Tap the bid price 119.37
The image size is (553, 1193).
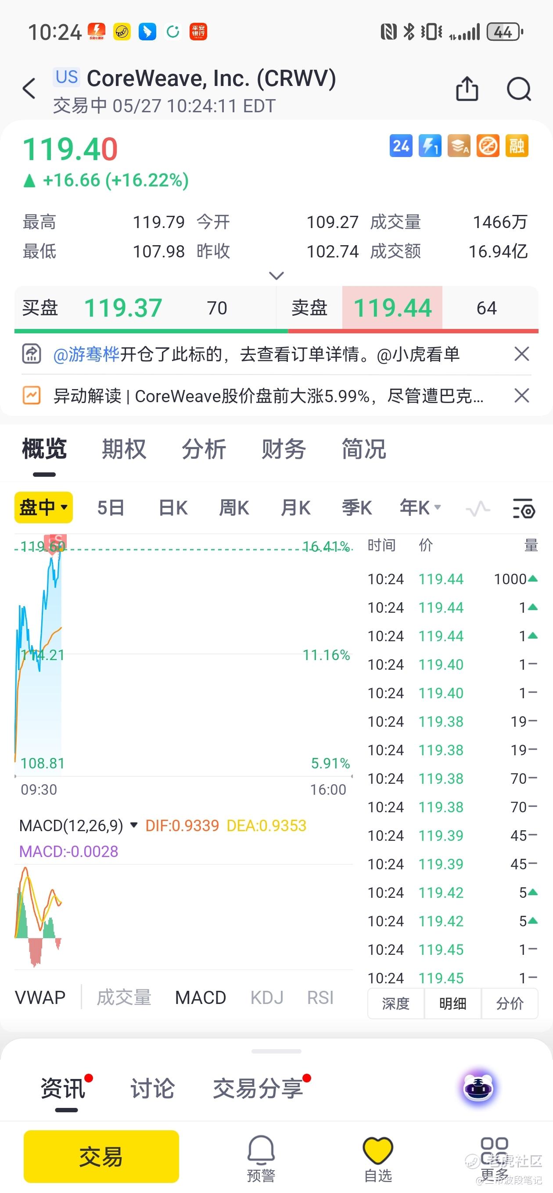click(x=123, y=308)
